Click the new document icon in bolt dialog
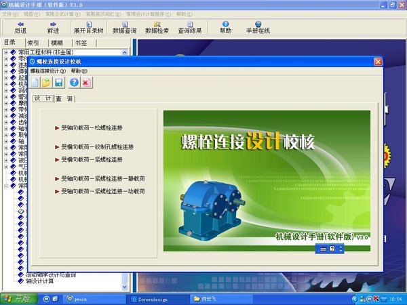This screenshot has width=407, height=305. click(34, 83)
